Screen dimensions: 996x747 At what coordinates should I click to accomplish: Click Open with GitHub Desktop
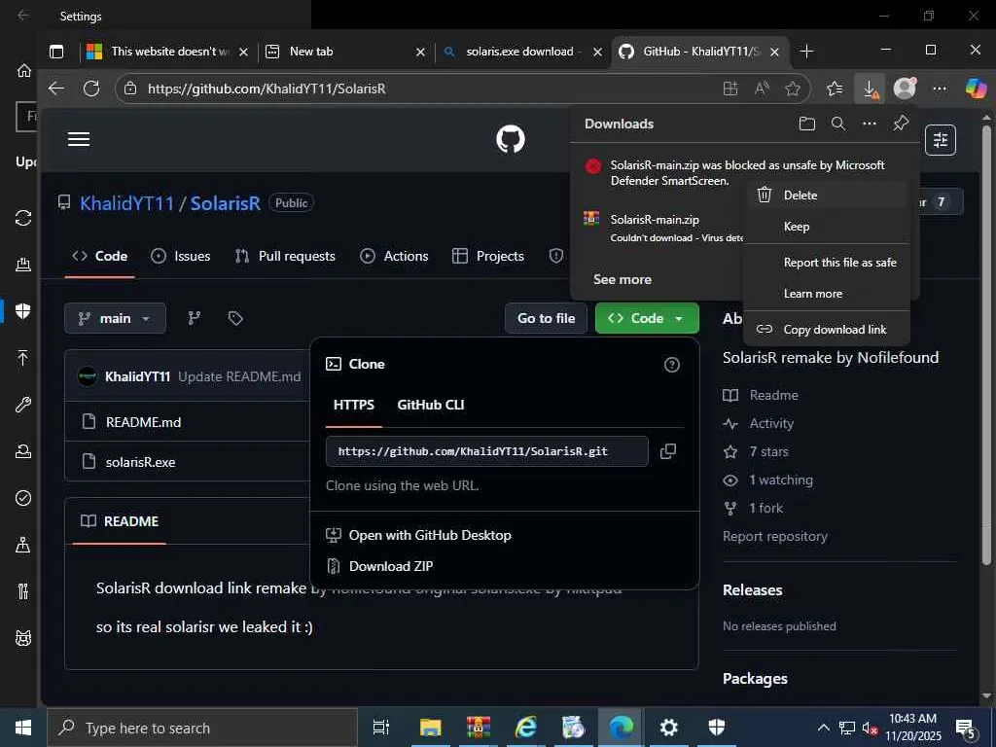tap(418, 535)
